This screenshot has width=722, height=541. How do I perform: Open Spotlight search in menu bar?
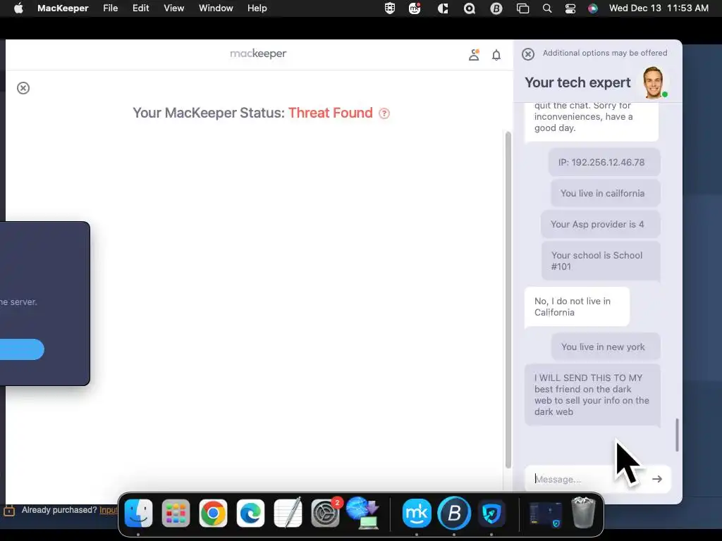click(x=547, y=8)
